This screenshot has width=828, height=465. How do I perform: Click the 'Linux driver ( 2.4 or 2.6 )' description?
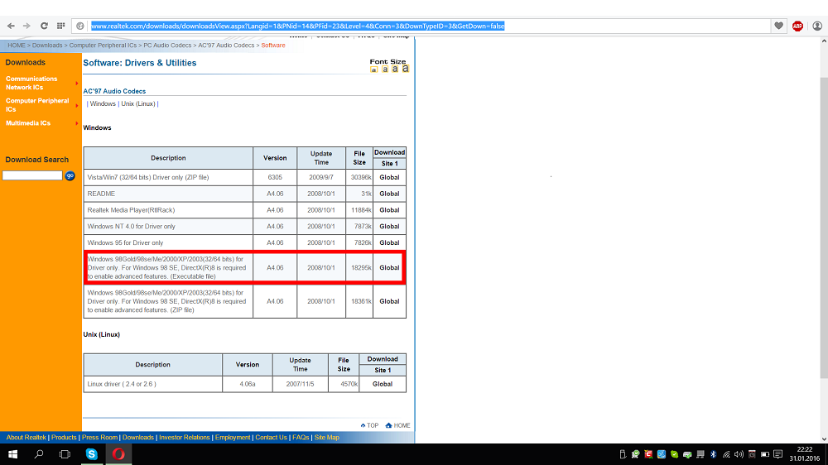point(122,384)
